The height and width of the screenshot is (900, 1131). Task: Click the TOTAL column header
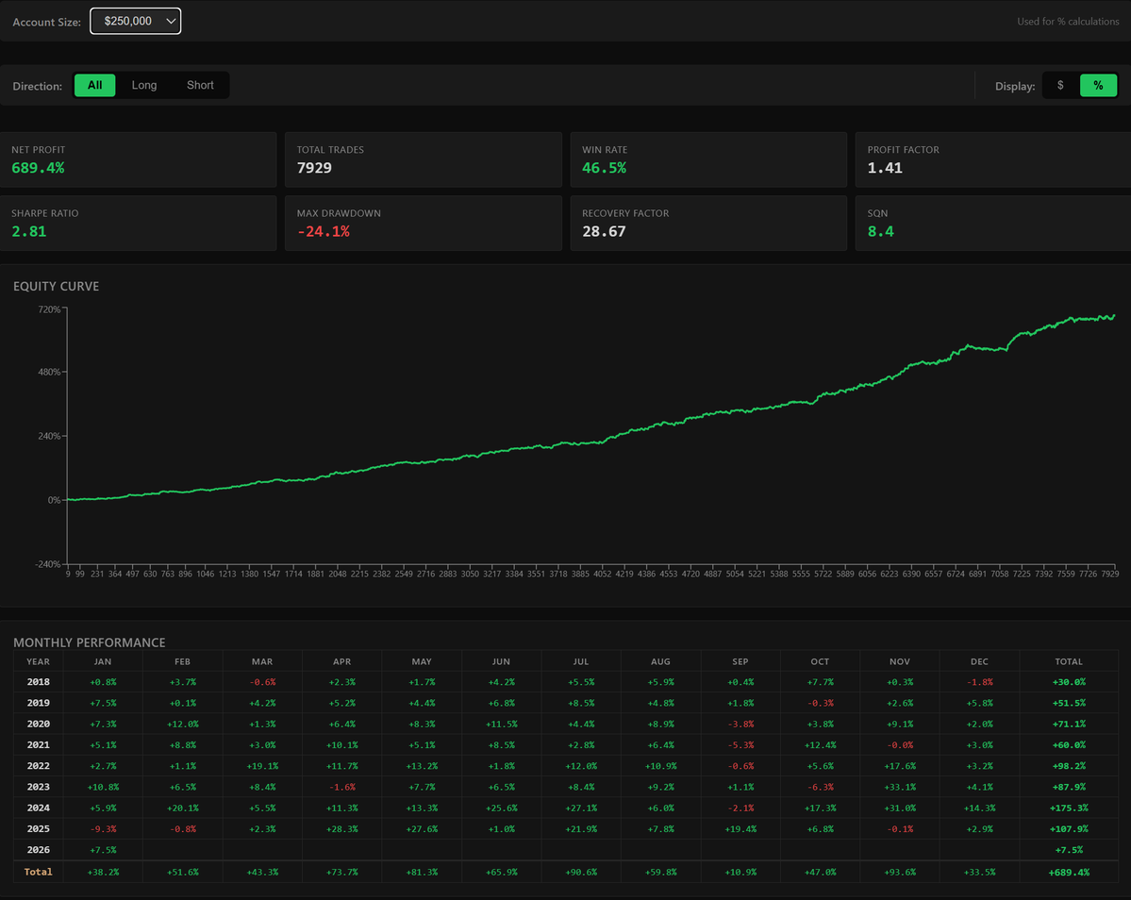coord(1068,661)
